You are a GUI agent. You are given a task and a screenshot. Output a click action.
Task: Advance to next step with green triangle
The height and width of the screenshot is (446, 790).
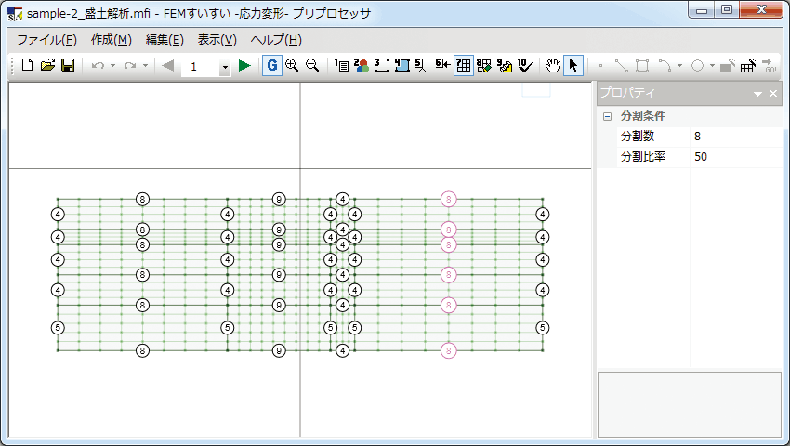click(x=244, y=66)
